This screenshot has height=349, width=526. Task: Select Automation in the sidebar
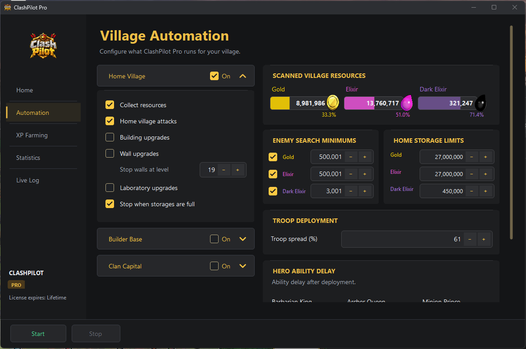(43, 113)
